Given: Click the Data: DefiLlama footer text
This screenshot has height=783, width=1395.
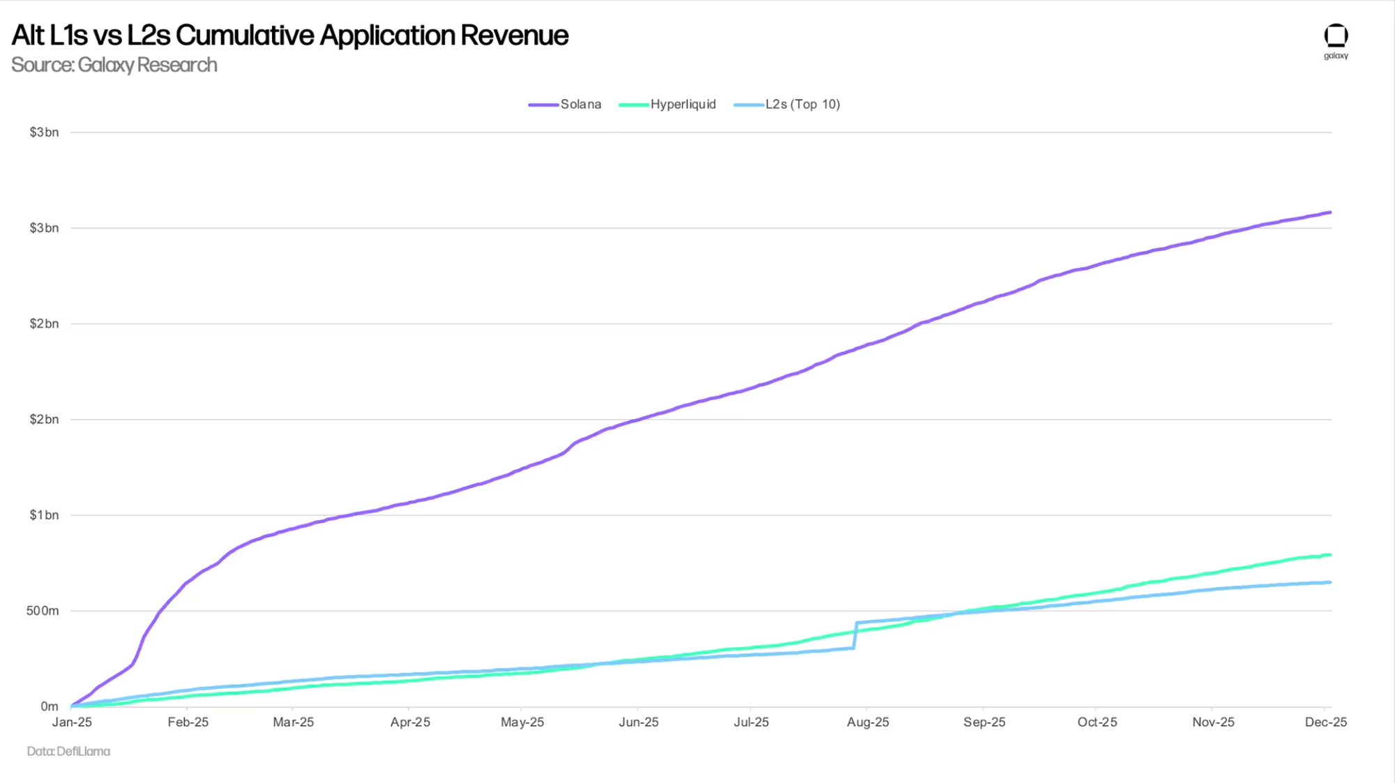Looking at the screenshot, I should (x=68, y=751).
